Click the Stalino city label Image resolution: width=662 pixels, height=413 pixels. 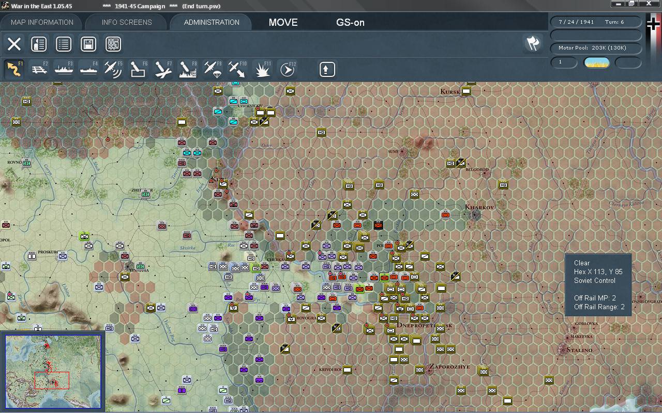(579, 350)
